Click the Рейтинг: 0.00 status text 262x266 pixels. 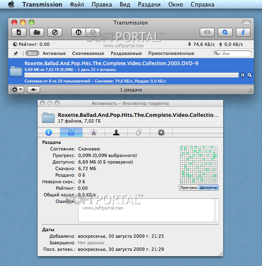pos(34,44)
